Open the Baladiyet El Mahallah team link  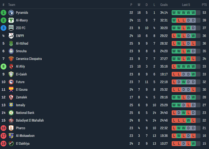pos(30,121)
